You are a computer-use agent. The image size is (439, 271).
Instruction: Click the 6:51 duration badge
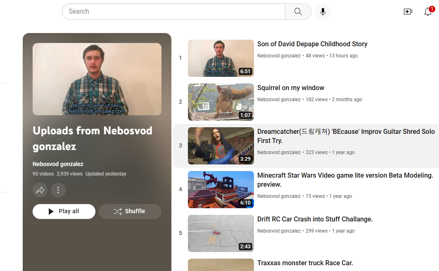(245, 71)
